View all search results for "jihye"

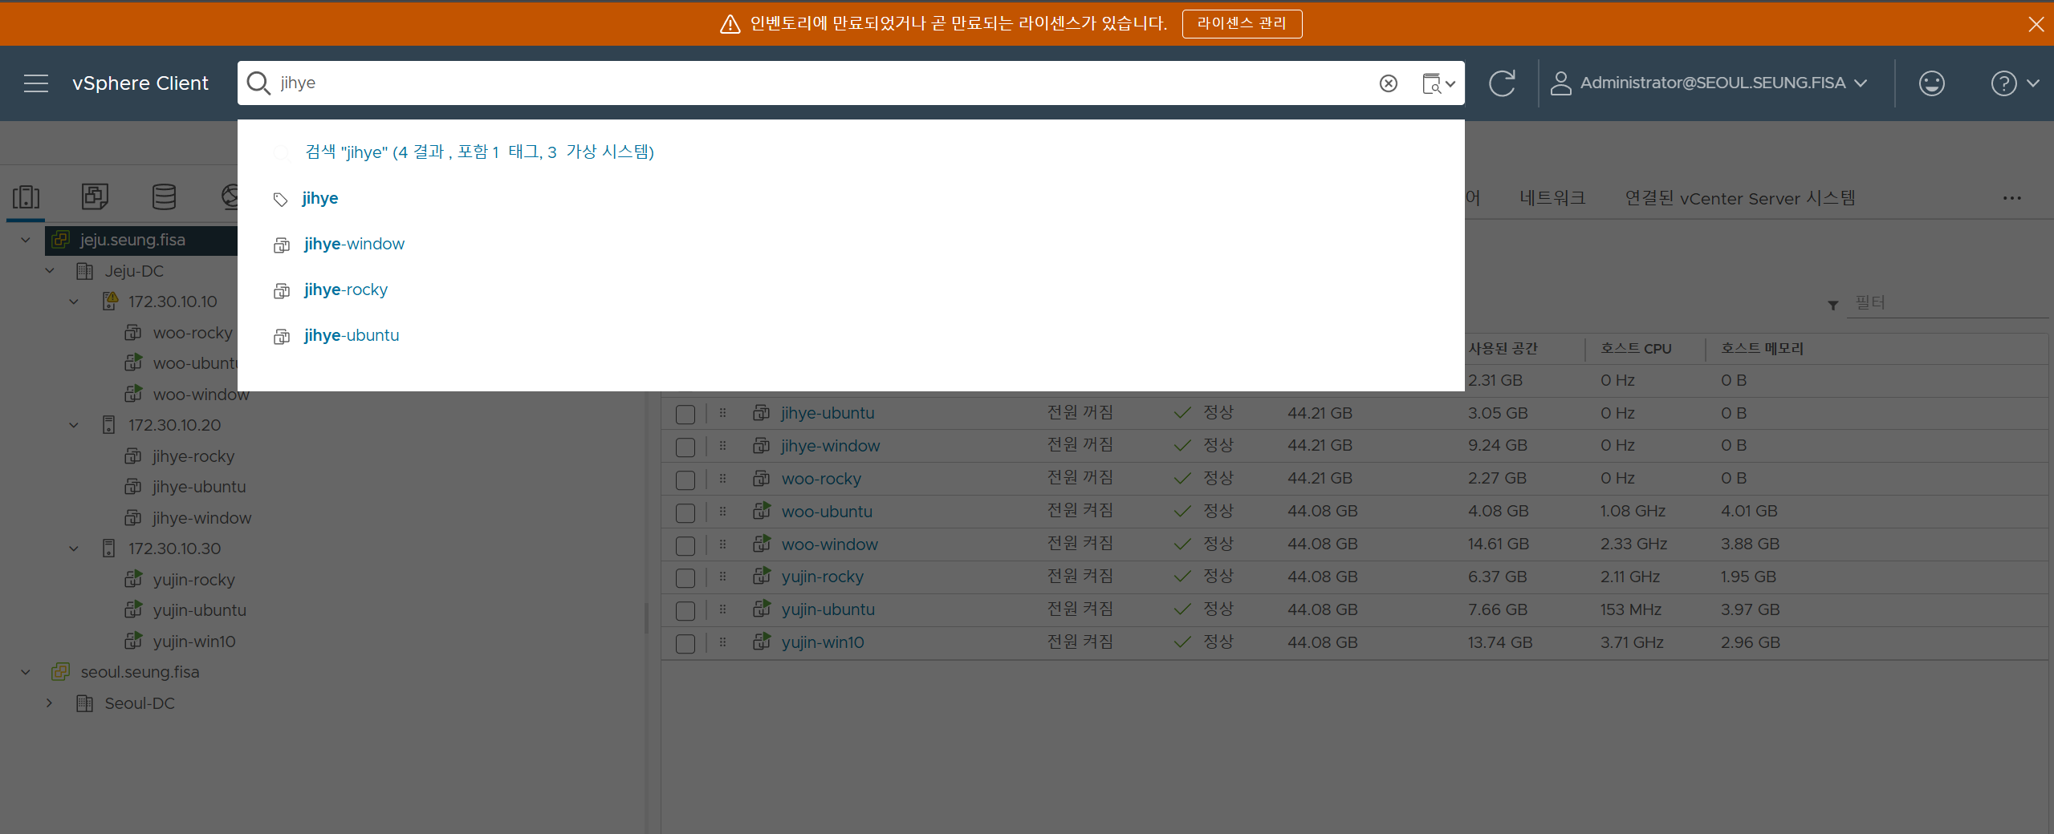coord(479,152)
